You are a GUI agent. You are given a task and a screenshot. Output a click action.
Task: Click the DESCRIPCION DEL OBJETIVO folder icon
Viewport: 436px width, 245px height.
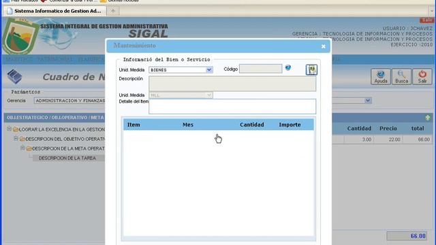coord(22,139)
